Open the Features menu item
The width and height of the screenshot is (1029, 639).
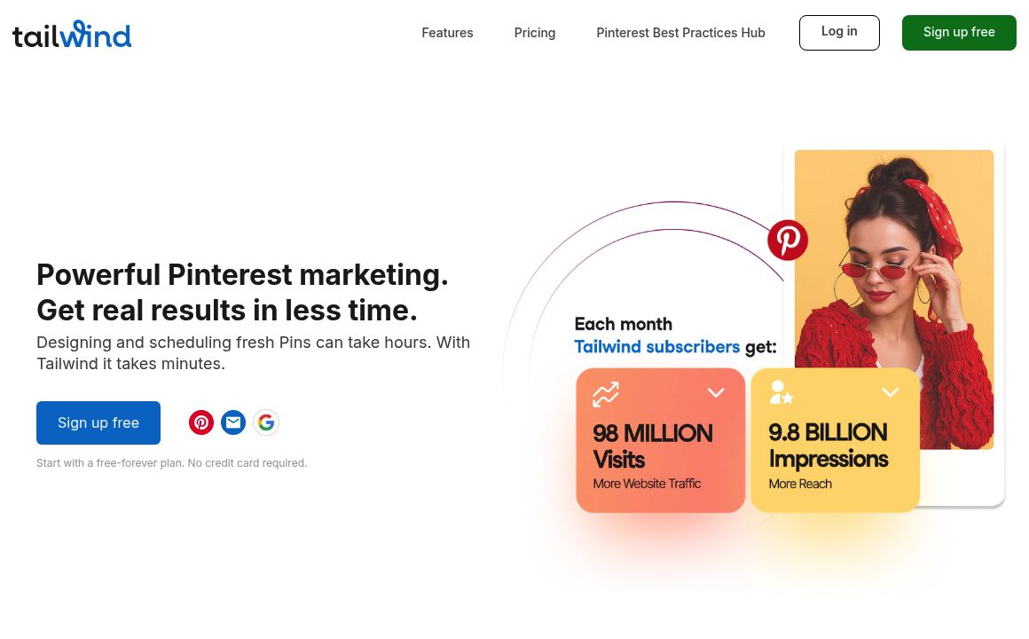pos(447,33)
